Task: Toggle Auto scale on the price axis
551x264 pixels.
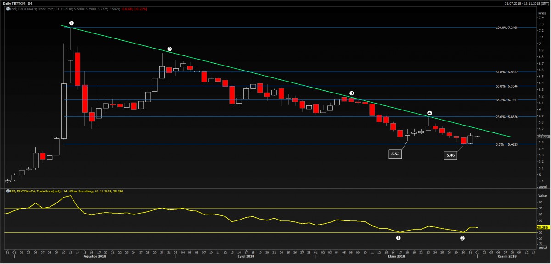Action: [x=542, y=187]
